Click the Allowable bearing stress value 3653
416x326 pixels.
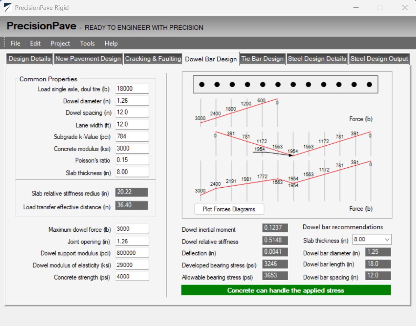point(275,276)
